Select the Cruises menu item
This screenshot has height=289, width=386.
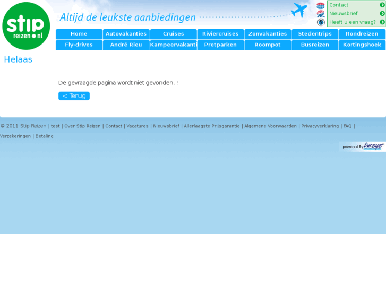tap(174, 34)
